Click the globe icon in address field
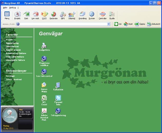Image resolution: width=162 pixels, height=133 pixels. coord(18,24)
